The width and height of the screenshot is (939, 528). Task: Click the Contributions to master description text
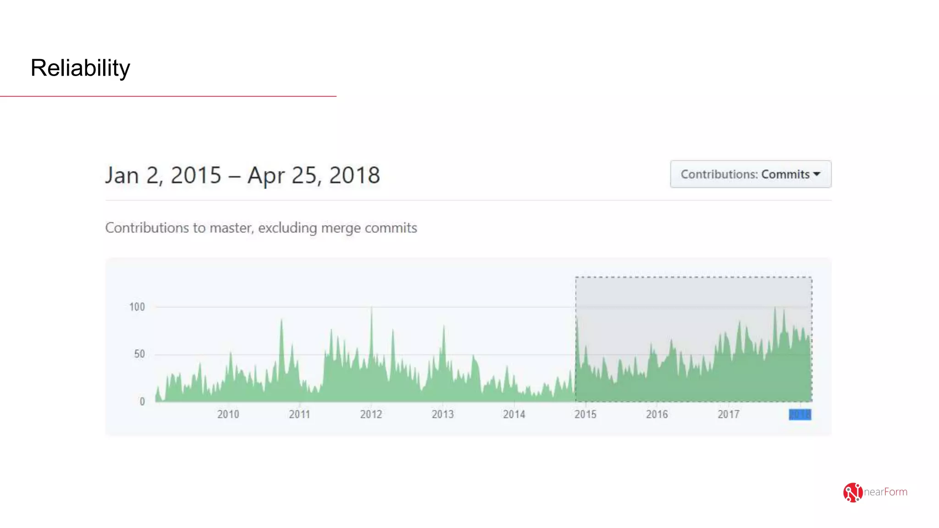tap(261, 228)
